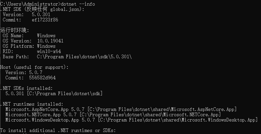
Task: Click the Host commit hash 556582d964
Action: coord(42,78)
